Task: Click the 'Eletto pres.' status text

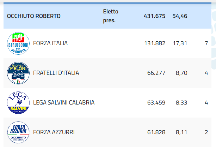Action: point(111,16)
